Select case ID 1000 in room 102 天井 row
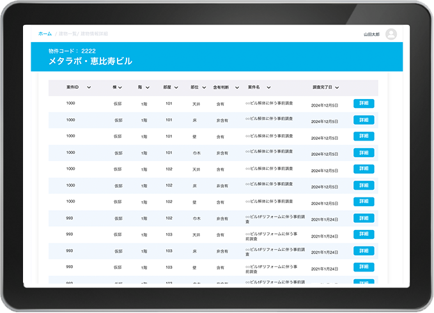This screenshot has width=434, height=313. (x=70, y=169)
